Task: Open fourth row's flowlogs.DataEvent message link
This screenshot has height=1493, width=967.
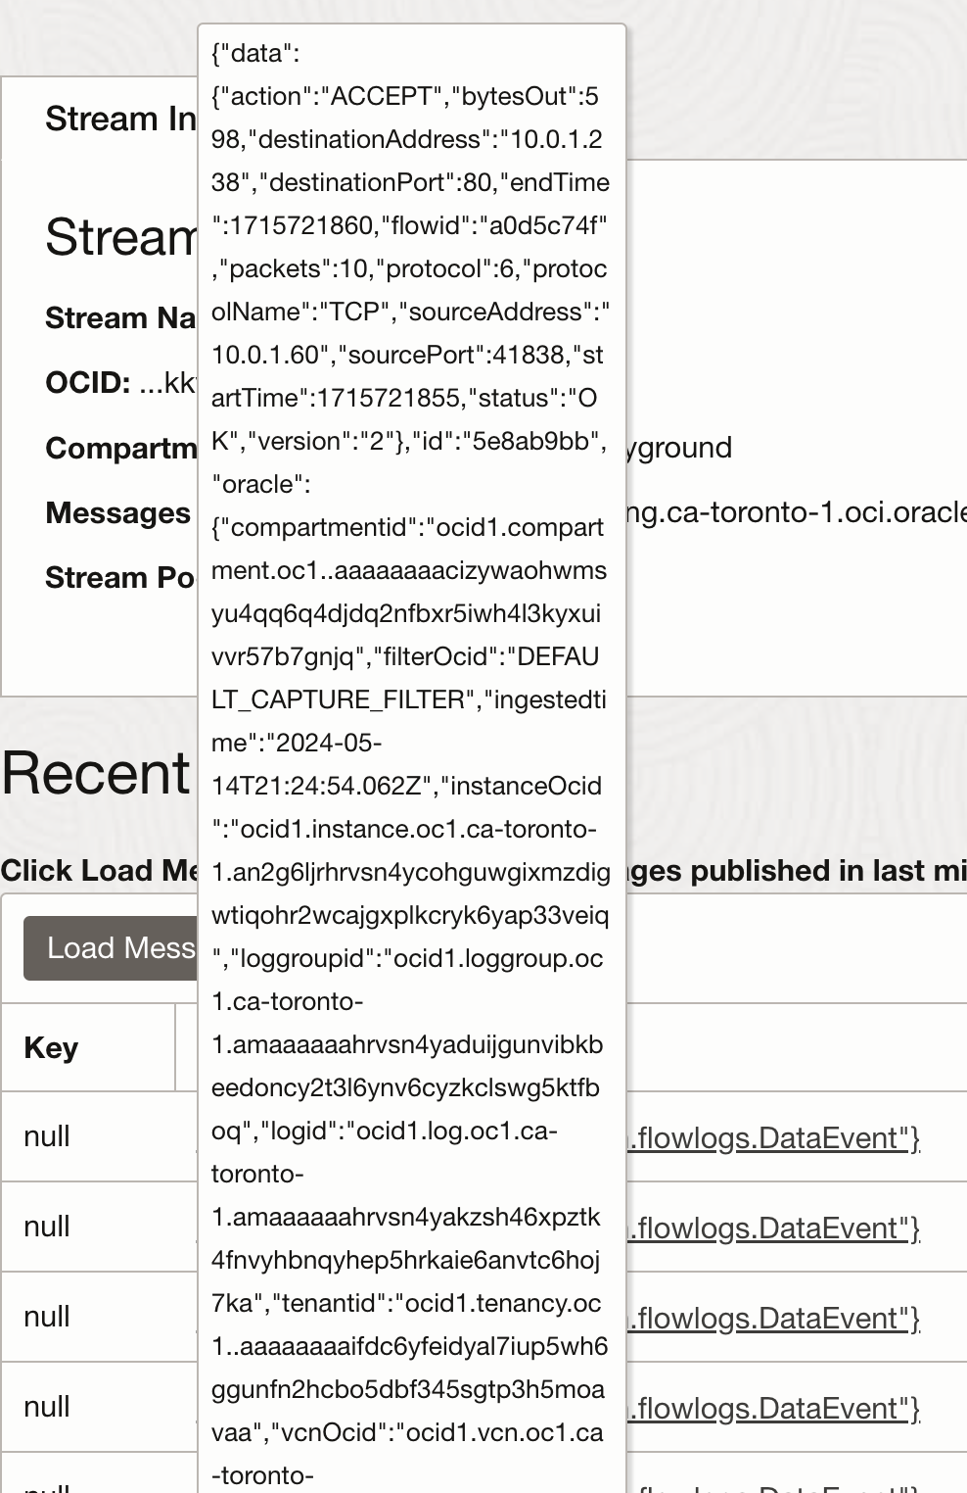Action: coord(773,1408)
